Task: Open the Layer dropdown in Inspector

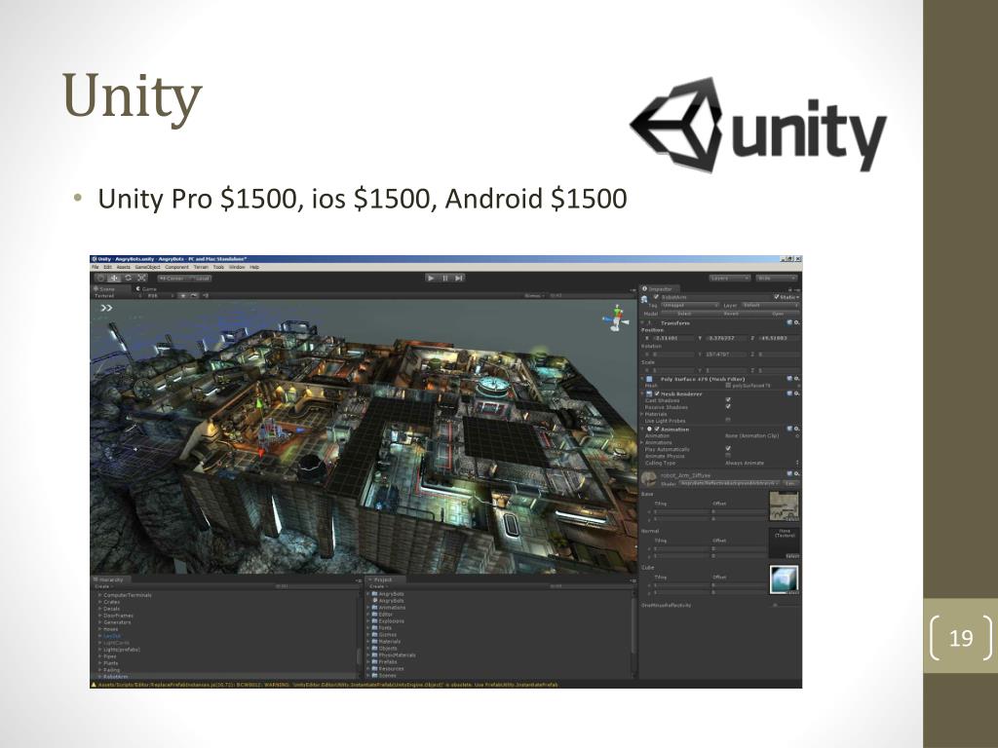Action: click(771, 305)
